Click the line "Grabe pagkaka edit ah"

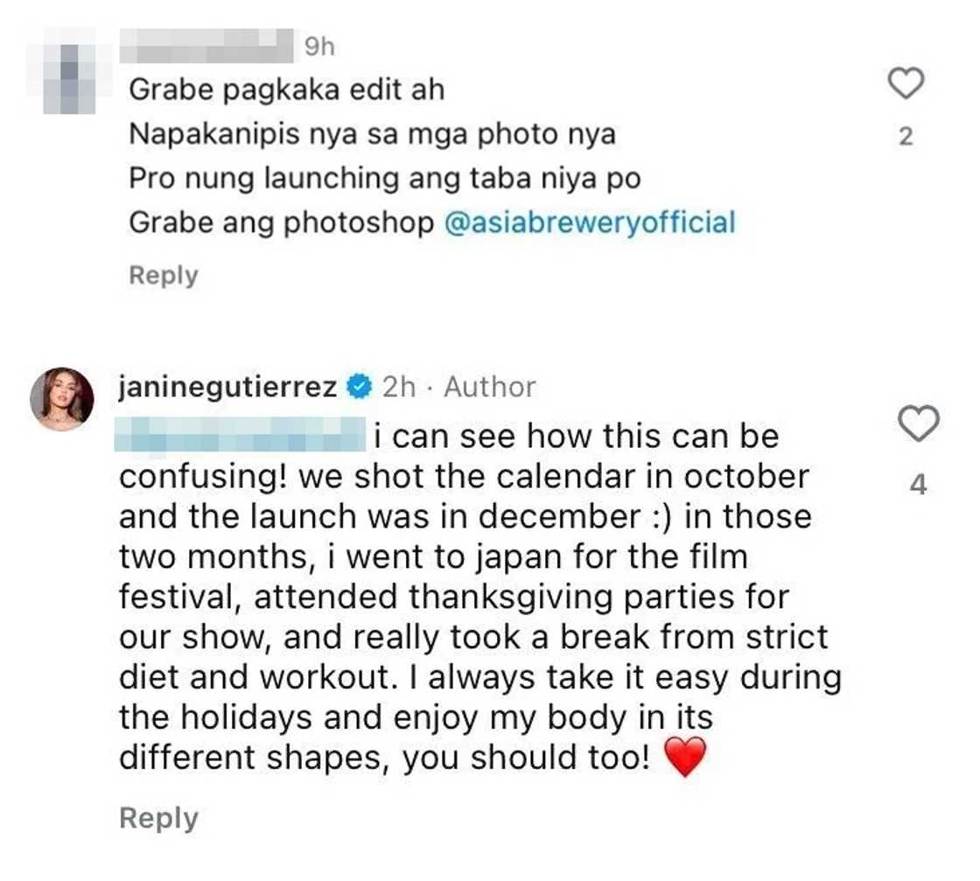286,89
